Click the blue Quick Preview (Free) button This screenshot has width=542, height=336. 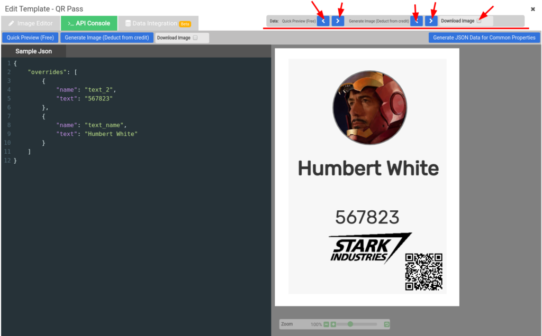pyautogui.click(x=30, y=38)
